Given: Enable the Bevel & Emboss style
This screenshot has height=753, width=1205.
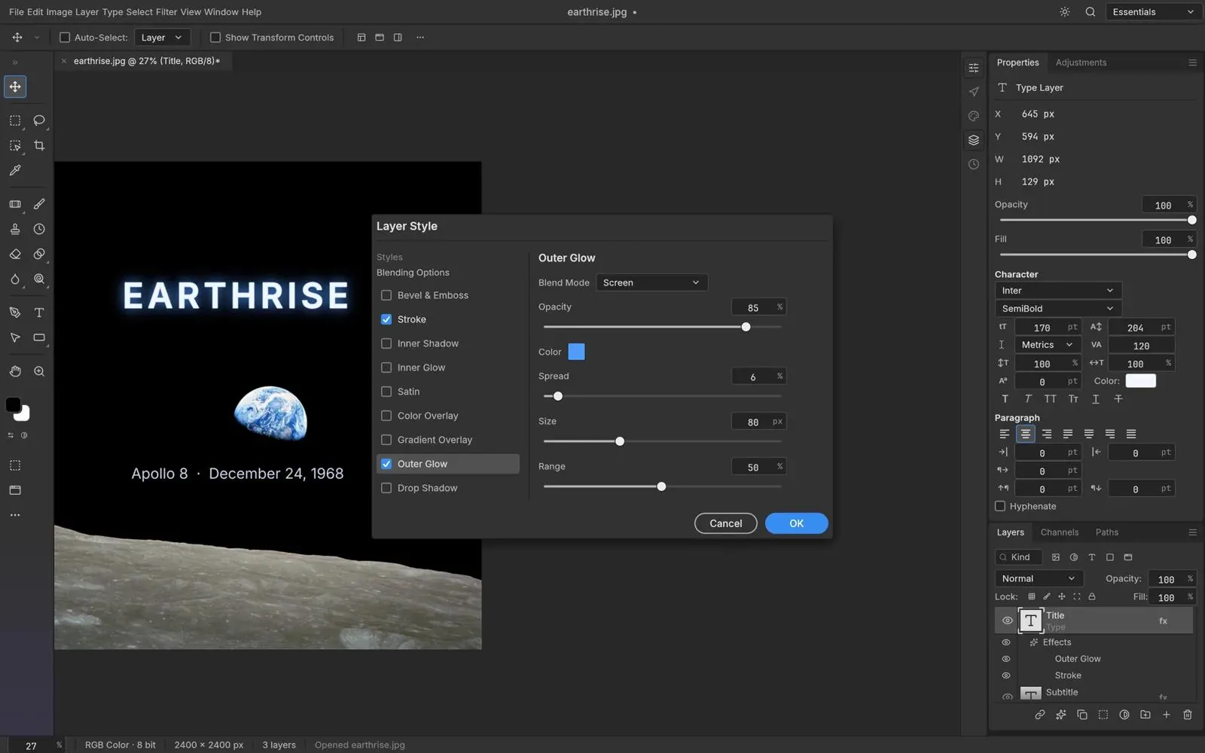Looking at the screenshot, I should (386, 295).
